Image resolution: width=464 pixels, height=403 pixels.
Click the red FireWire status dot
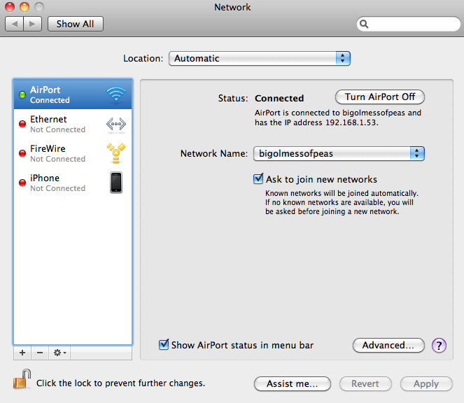coord(22,153)
